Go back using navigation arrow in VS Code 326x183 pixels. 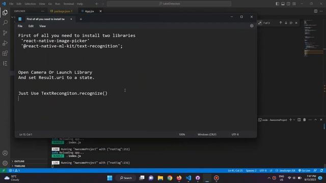[97, 4]
